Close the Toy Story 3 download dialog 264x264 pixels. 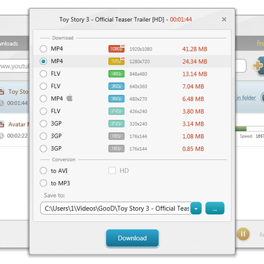click(224, 20)
